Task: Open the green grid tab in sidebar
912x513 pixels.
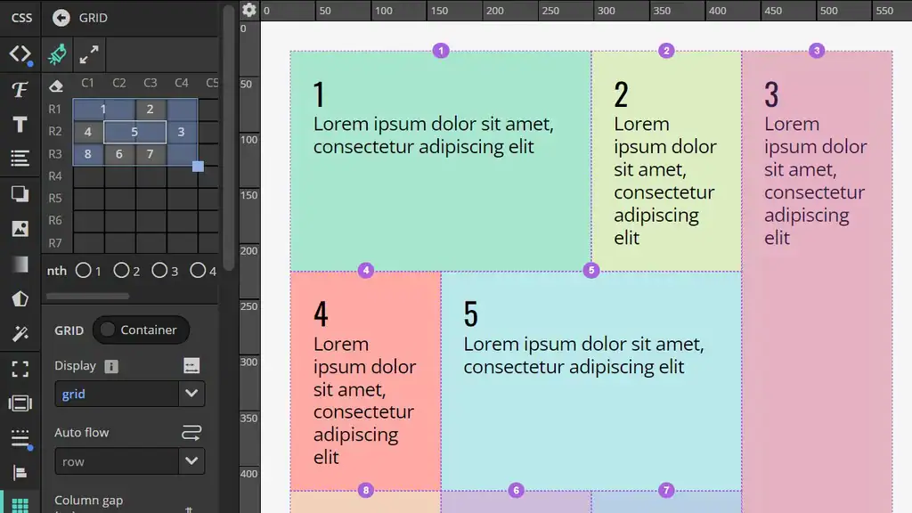Action: [x=20, y=505]
